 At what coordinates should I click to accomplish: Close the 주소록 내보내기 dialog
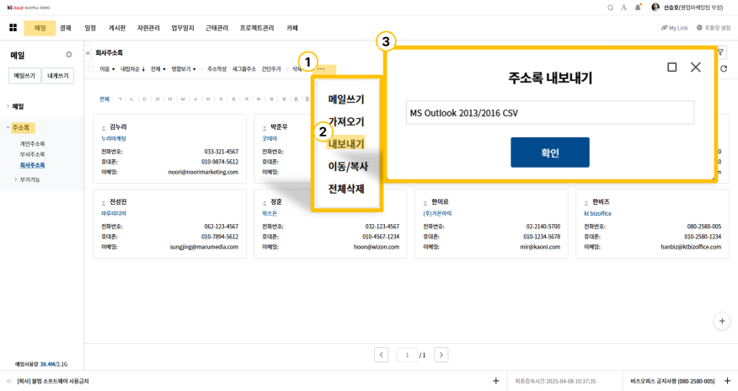pyautogui.click(x=696, y=67)
